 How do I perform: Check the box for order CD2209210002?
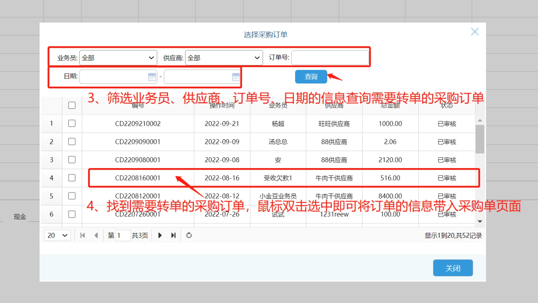(x=72, y=123)
